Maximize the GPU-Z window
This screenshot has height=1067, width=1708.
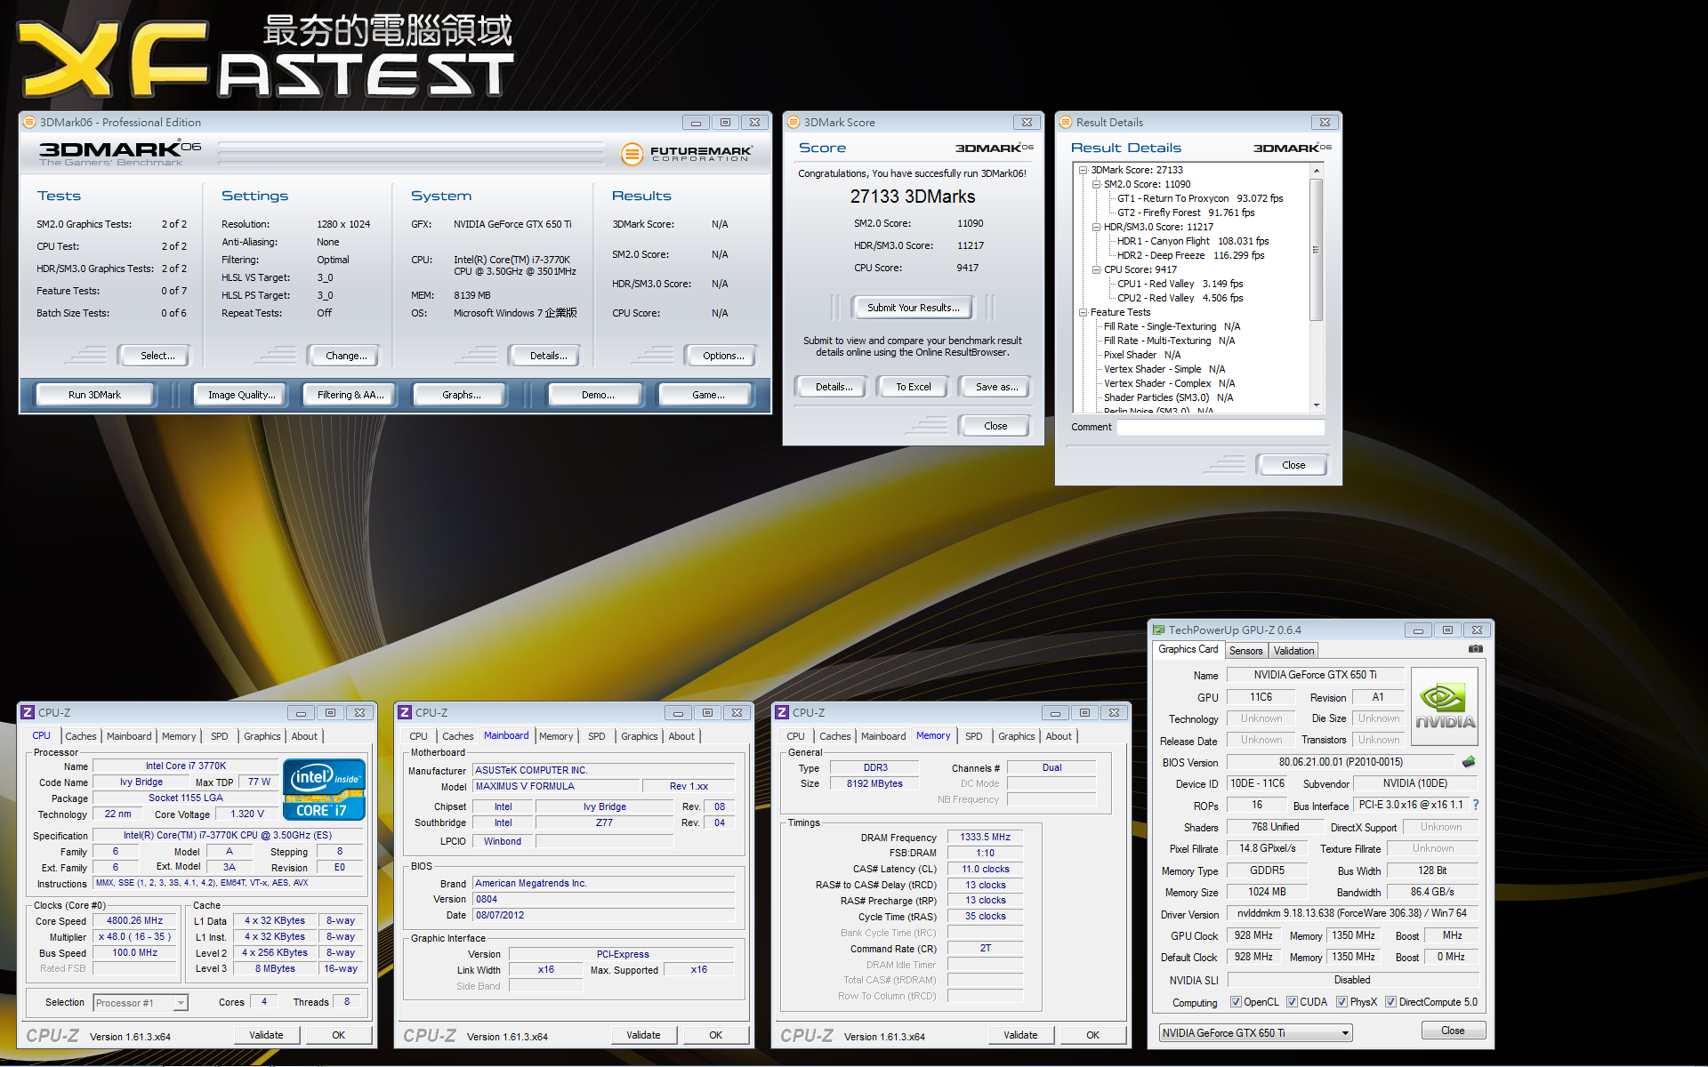pos(1447,630)
